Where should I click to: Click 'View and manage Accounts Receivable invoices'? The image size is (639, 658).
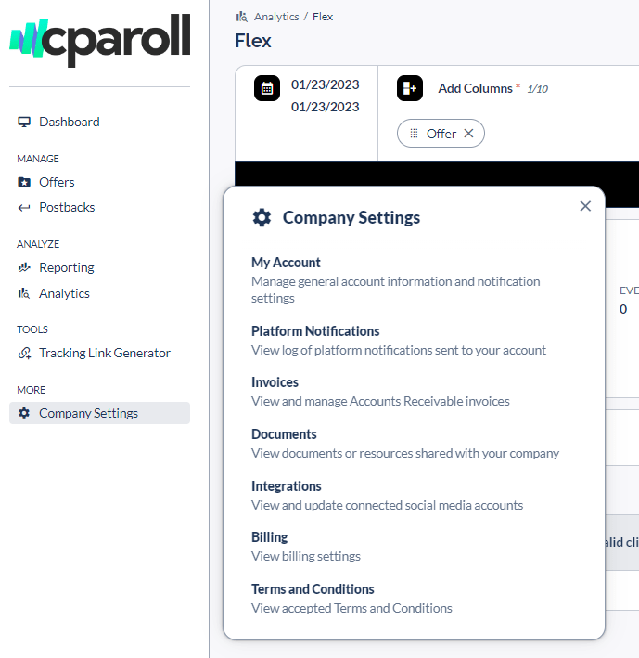(380, 402)
